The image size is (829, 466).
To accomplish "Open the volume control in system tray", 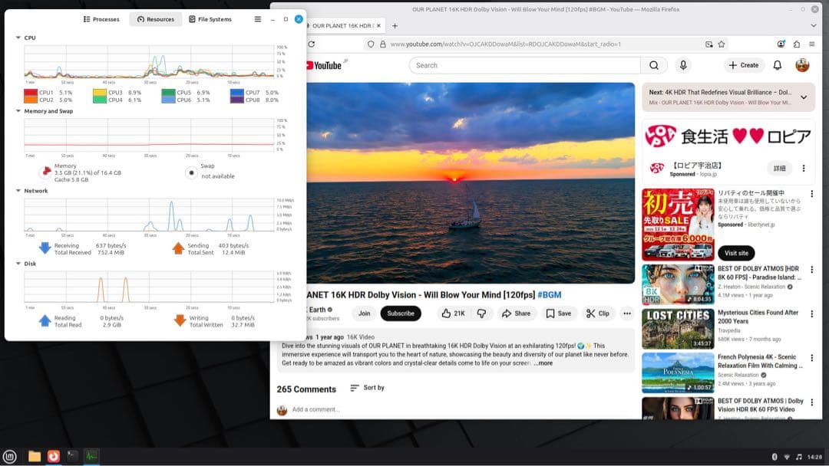I will (799, 457).
